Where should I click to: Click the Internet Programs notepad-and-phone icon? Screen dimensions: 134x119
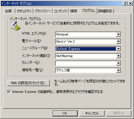tap(16, 26)
